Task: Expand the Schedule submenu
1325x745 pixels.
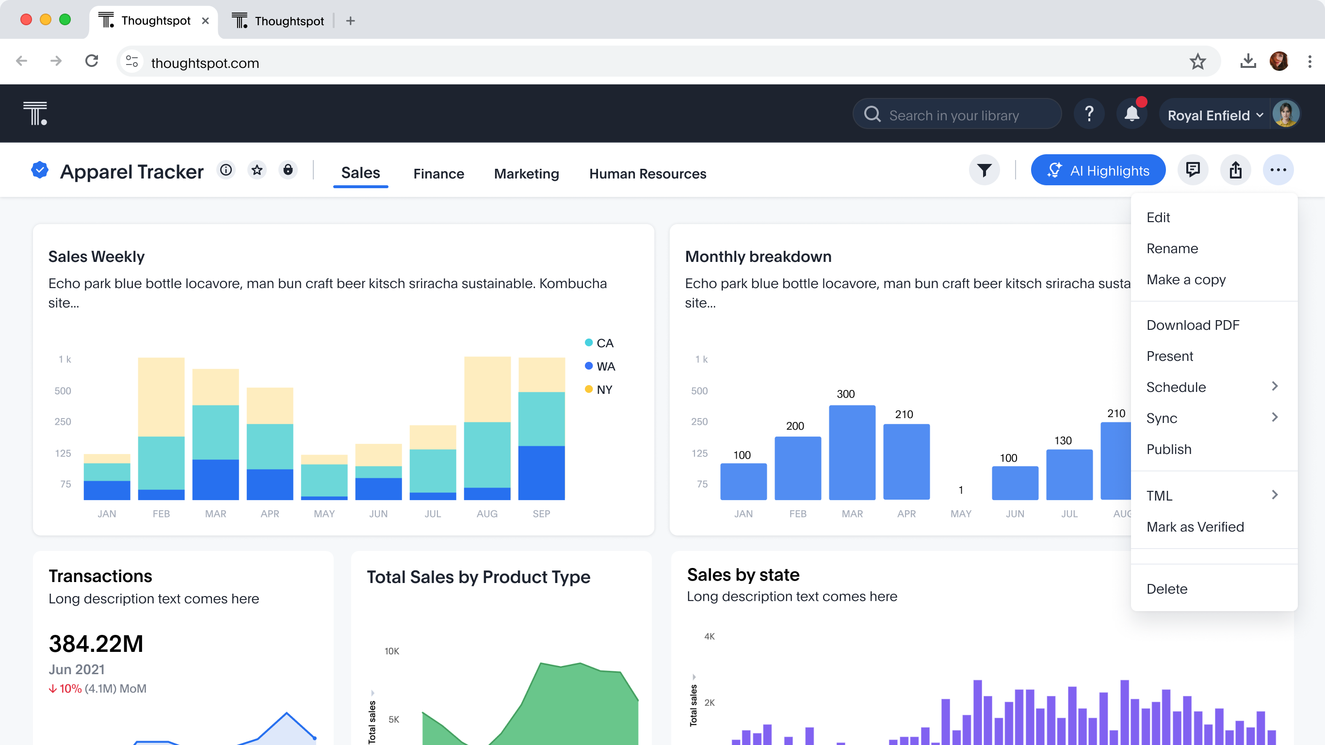Action: tap(1214, 387)
